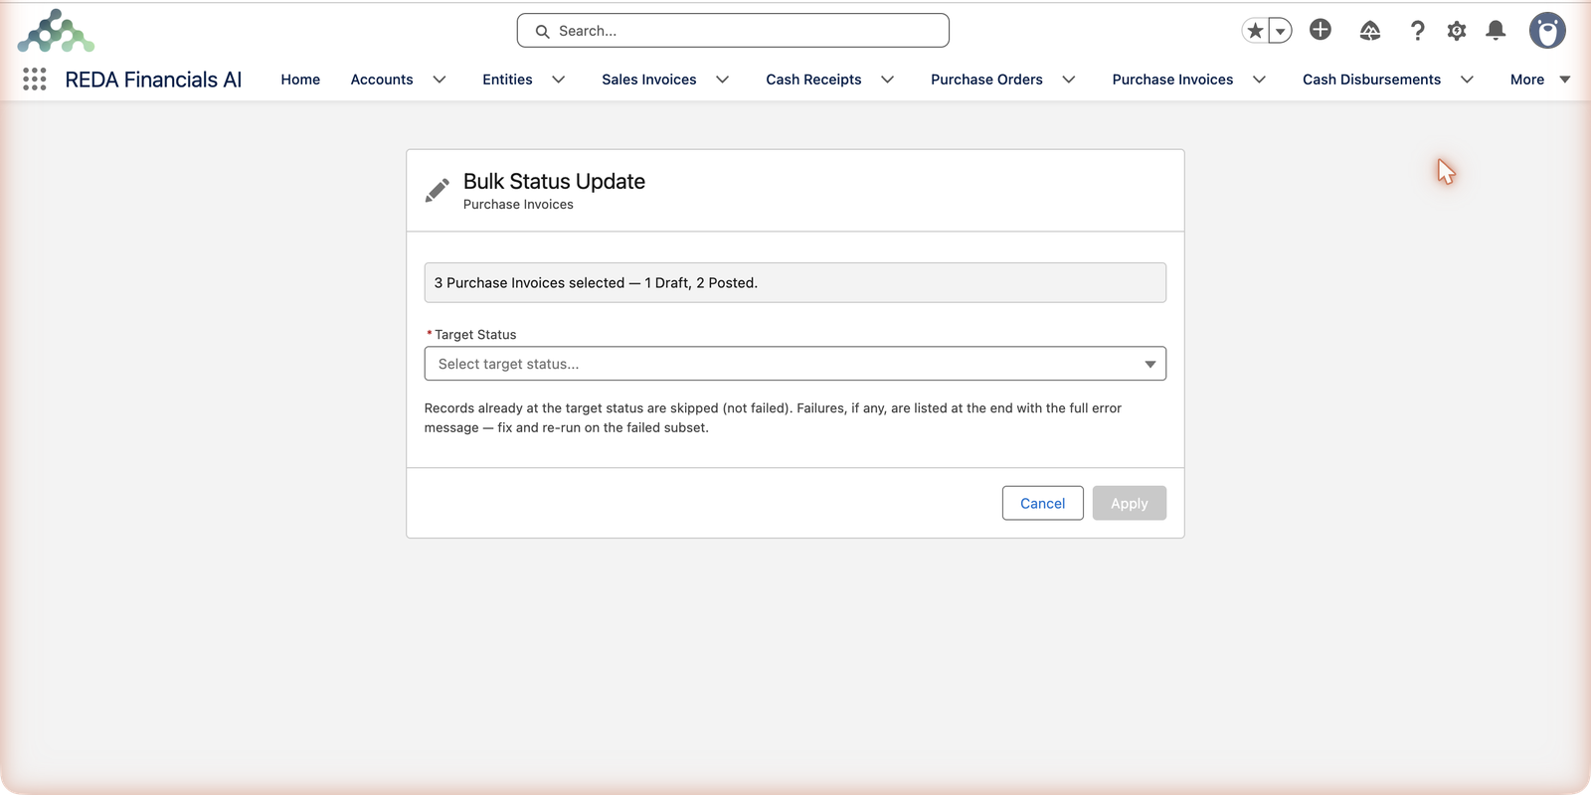Open the Entities tab
The width and height of the screenshot is (1591, 795).
coord(507,79)
